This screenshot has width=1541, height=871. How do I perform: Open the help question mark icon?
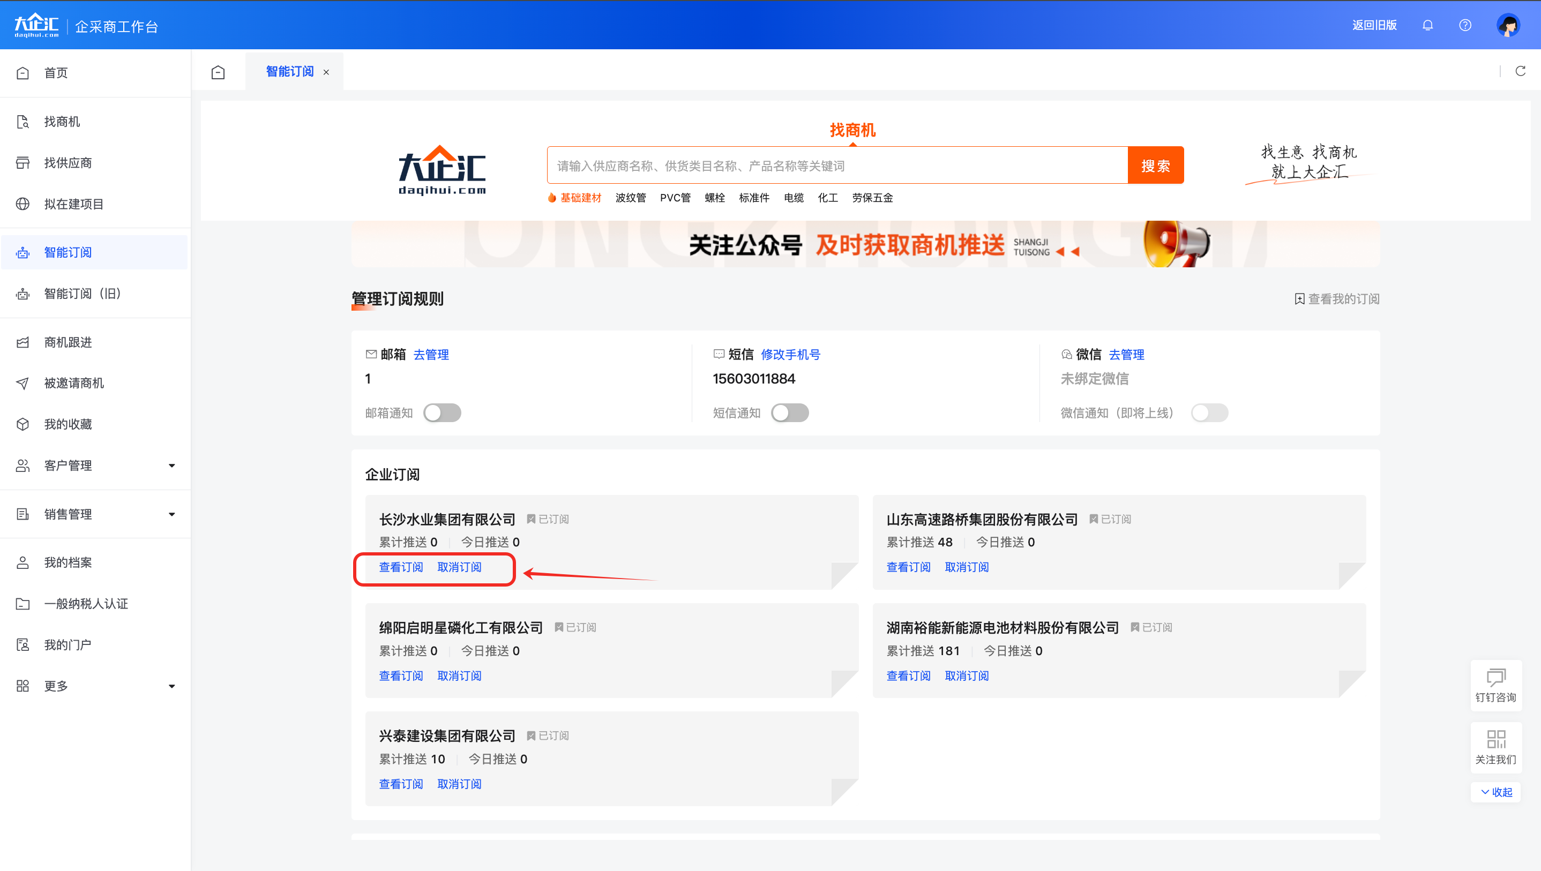tap(1465, 25)
